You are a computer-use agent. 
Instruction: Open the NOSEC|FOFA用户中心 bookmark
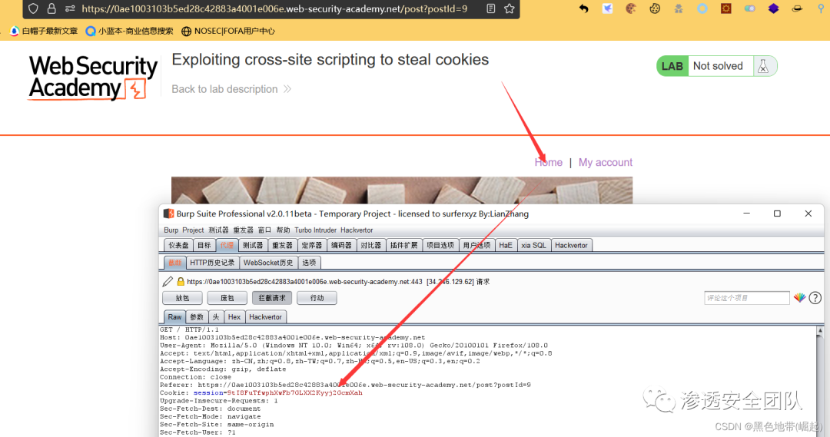point(228,31)
